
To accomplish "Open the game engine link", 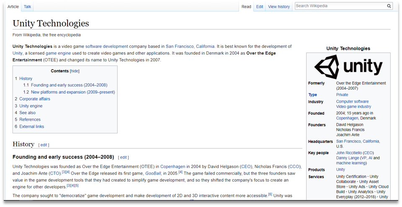I will click(58, 53).
